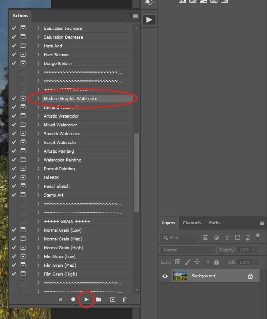Hide the Background layer with eye icon
The image size is (267, 319).
pyautogui.click(x=165, y=276)
